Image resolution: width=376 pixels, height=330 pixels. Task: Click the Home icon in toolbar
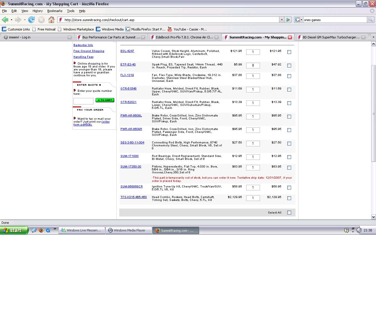click(x=51, y=20)
